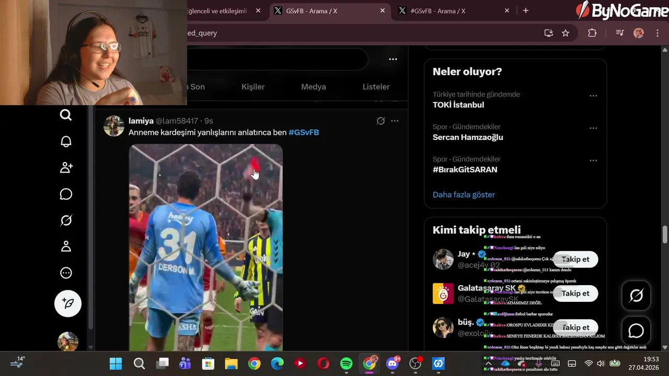Open Microsoft Teams from taskbar

click(x=185, y=363)
